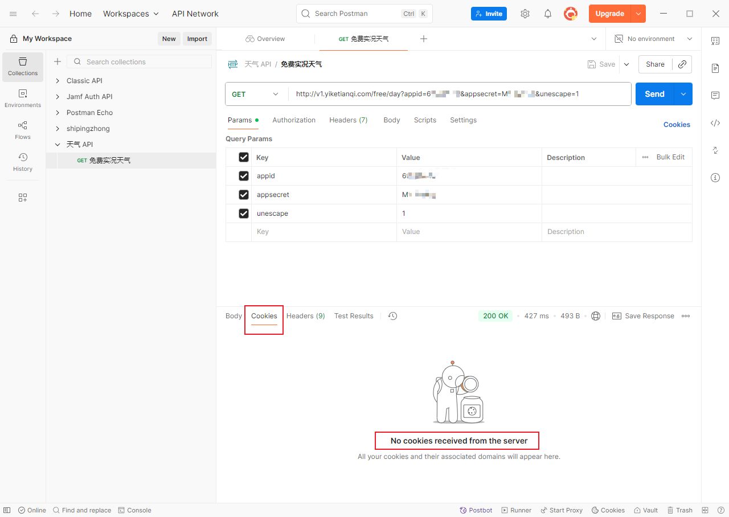The width and height of the screenshot is (729, 517).
Task: Uncheck the appid parameter checkbox
Action: pyautogui.click(x=244, y=176)
